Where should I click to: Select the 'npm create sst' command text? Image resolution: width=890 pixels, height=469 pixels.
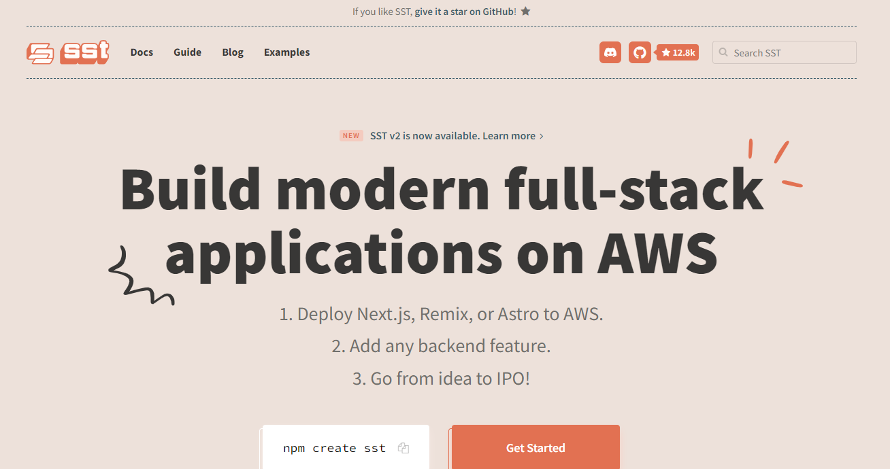(x=334, y=448)
